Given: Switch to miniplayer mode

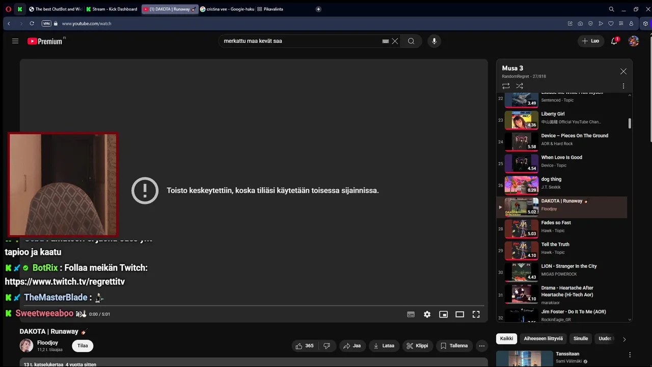Looking at the screenshot, I should tap(444, 314).
